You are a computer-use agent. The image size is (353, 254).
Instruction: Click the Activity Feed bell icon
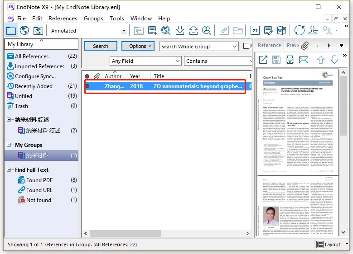(x=327, y=31)
